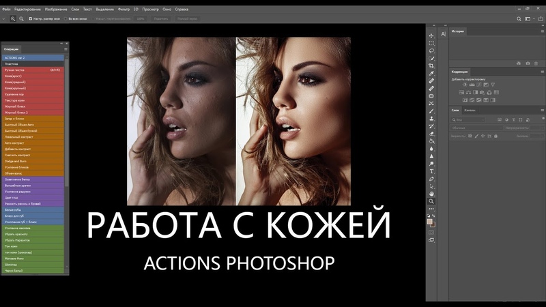The height and width of the screenshot is (307, 546).
Task: Select the Hand tool
Action: [431, 194]
